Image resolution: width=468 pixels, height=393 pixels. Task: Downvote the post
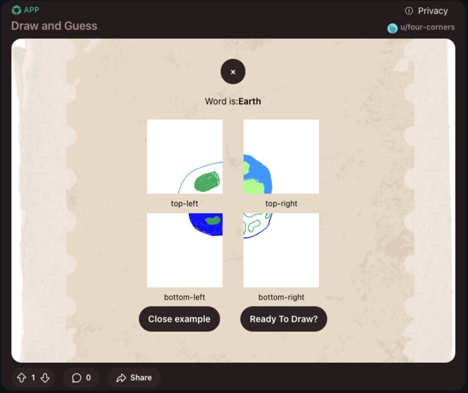tap(45, 378)
